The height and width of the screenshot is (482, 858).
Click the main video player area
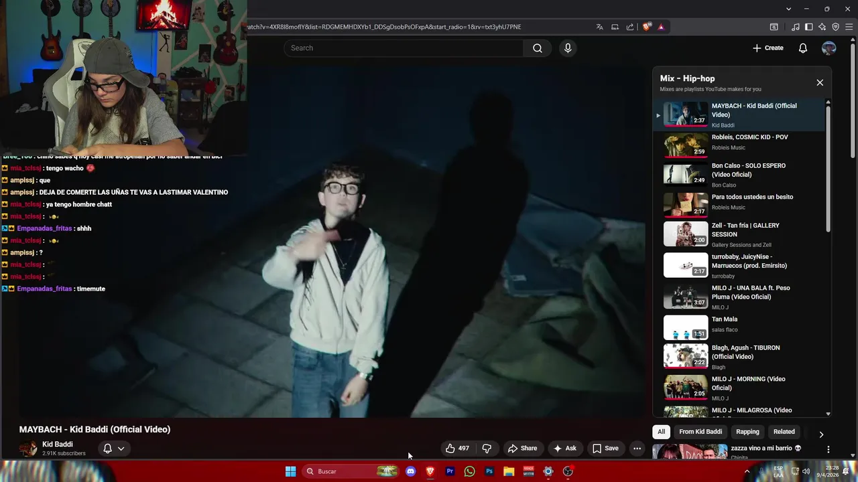click(332, 241)
